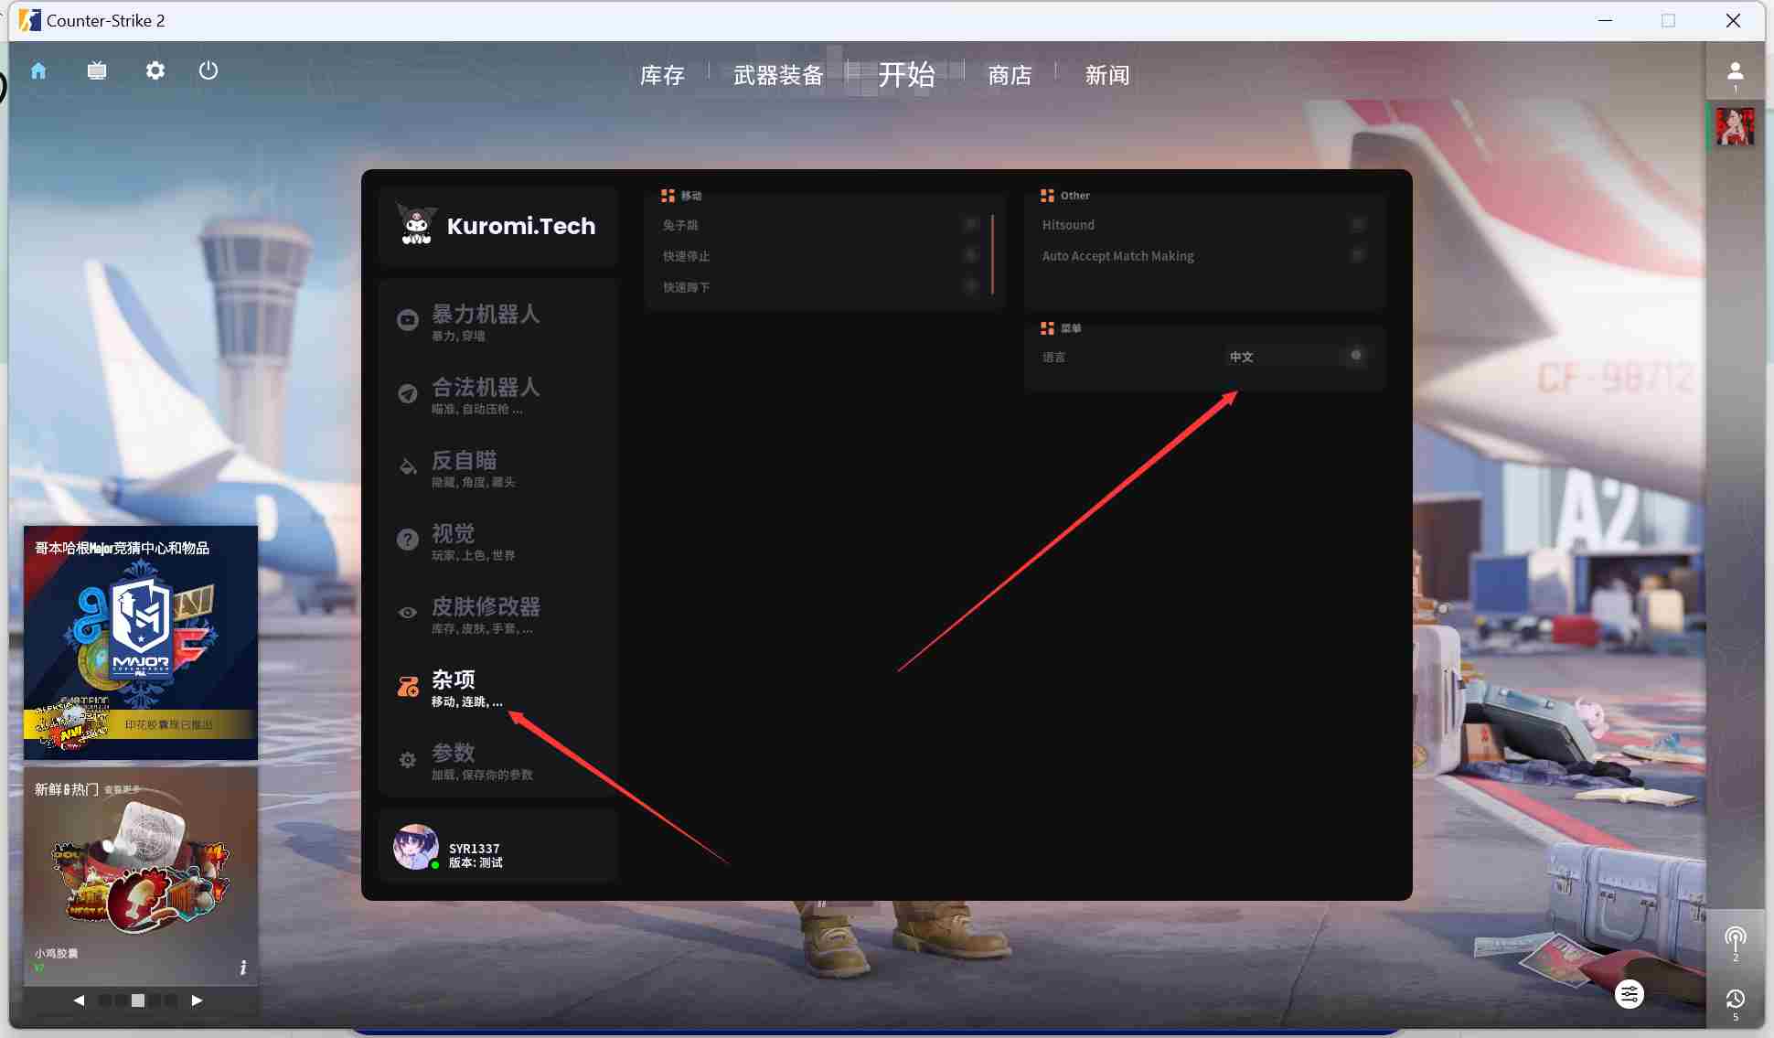
Task: Select 合法机器人 panel icon
Action: coord(406,393)
